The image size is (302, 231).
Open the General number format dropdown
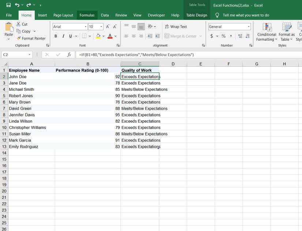(x=248, y=26)
